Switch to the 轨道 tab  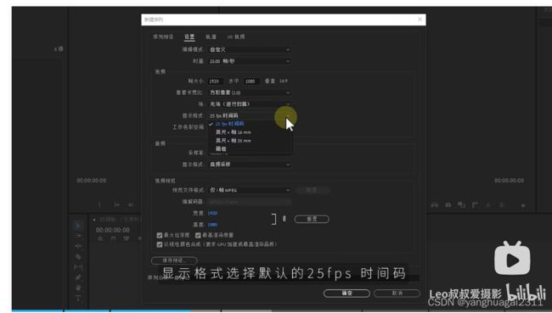click(211, 36)
